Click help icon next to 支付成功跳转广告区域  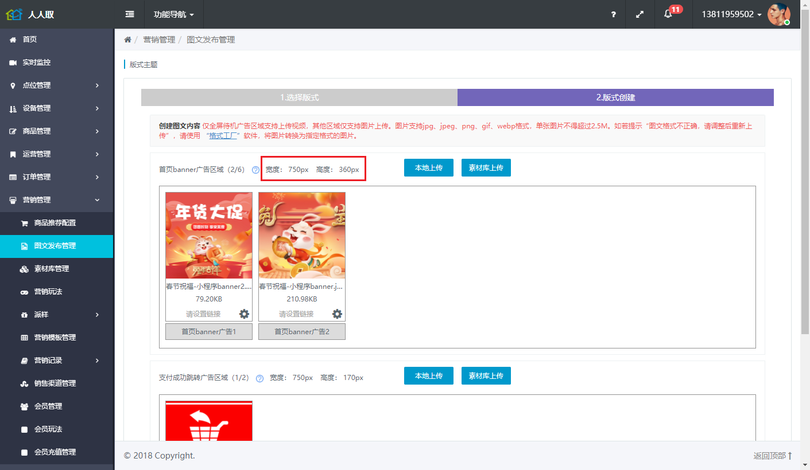(x=259, y=378)
